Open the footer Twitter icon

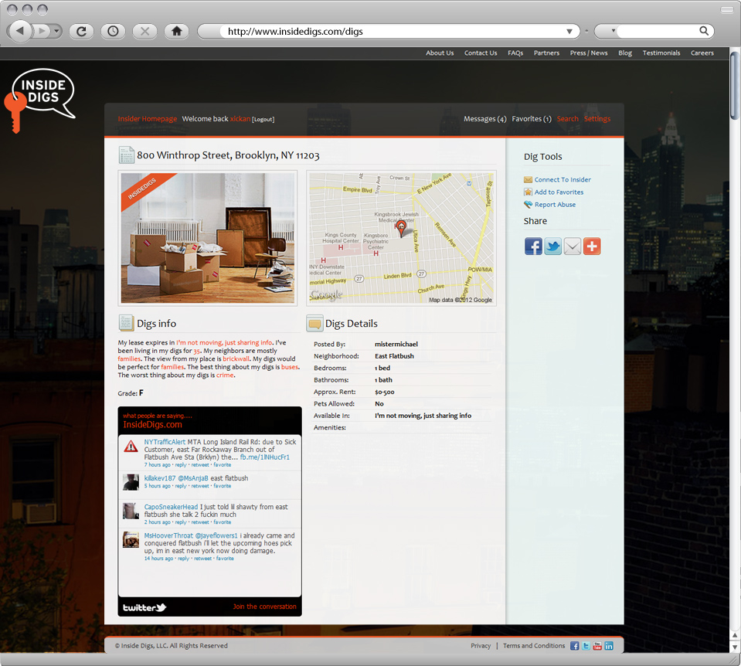[x=586, y=646]
